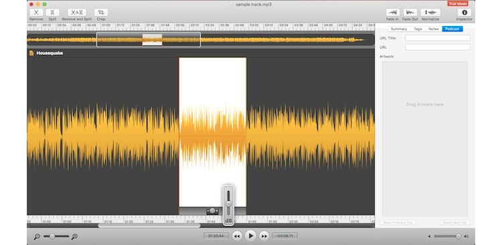
Task: Open the Notes tab
Action: 434,29
